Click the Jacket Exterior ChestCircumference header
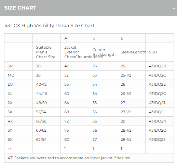 pyautogui.click(x=84, y=52)
